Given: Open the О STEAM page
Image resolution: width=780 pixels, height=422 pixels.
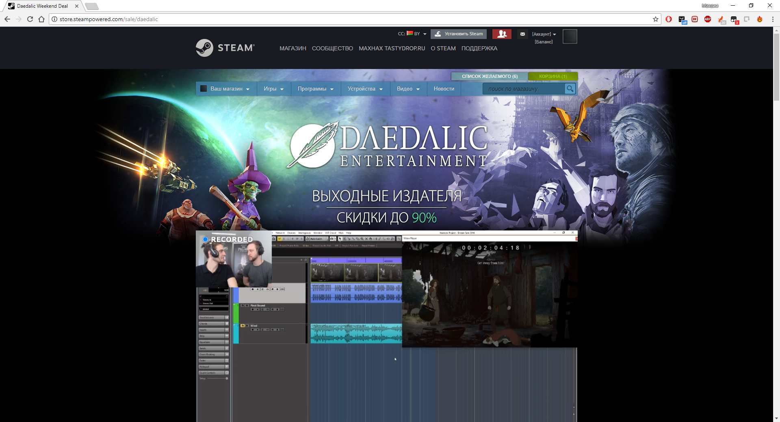Looking at the screenshot, I should [x=443, y=48].
